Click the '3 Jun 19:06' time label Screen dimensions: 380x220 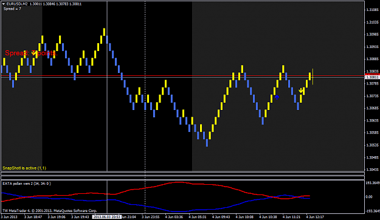point(57,217)
